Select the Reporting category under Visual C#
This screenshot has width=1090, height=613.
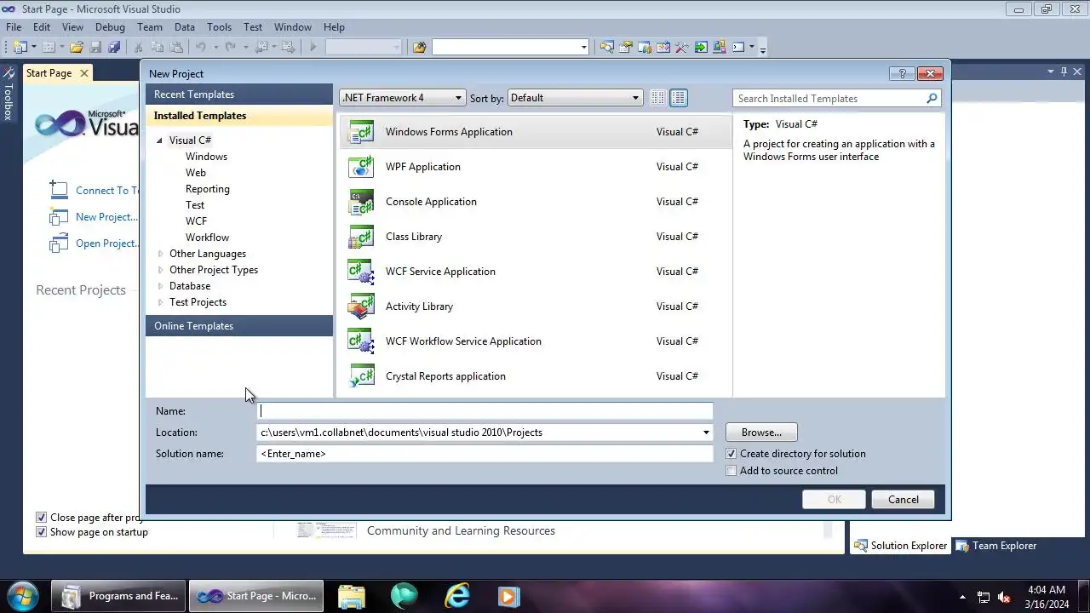(208, 189)
